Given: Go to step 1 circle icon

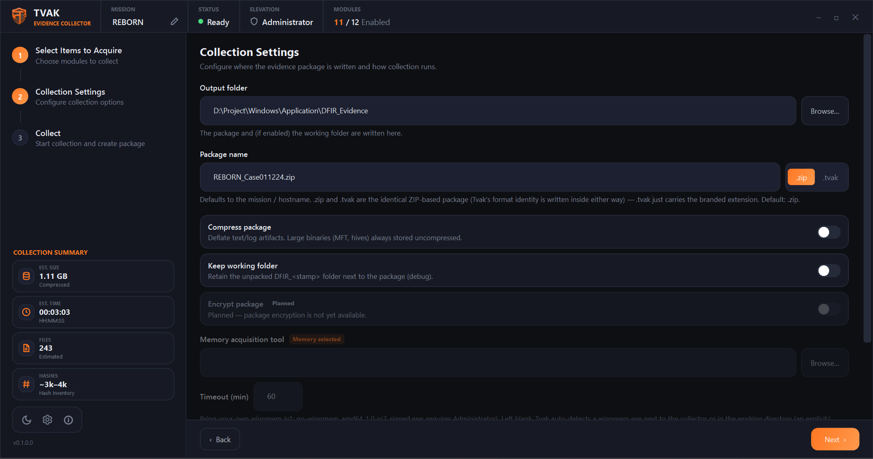Looking at the screenshot, I should (x=20, y=55).
